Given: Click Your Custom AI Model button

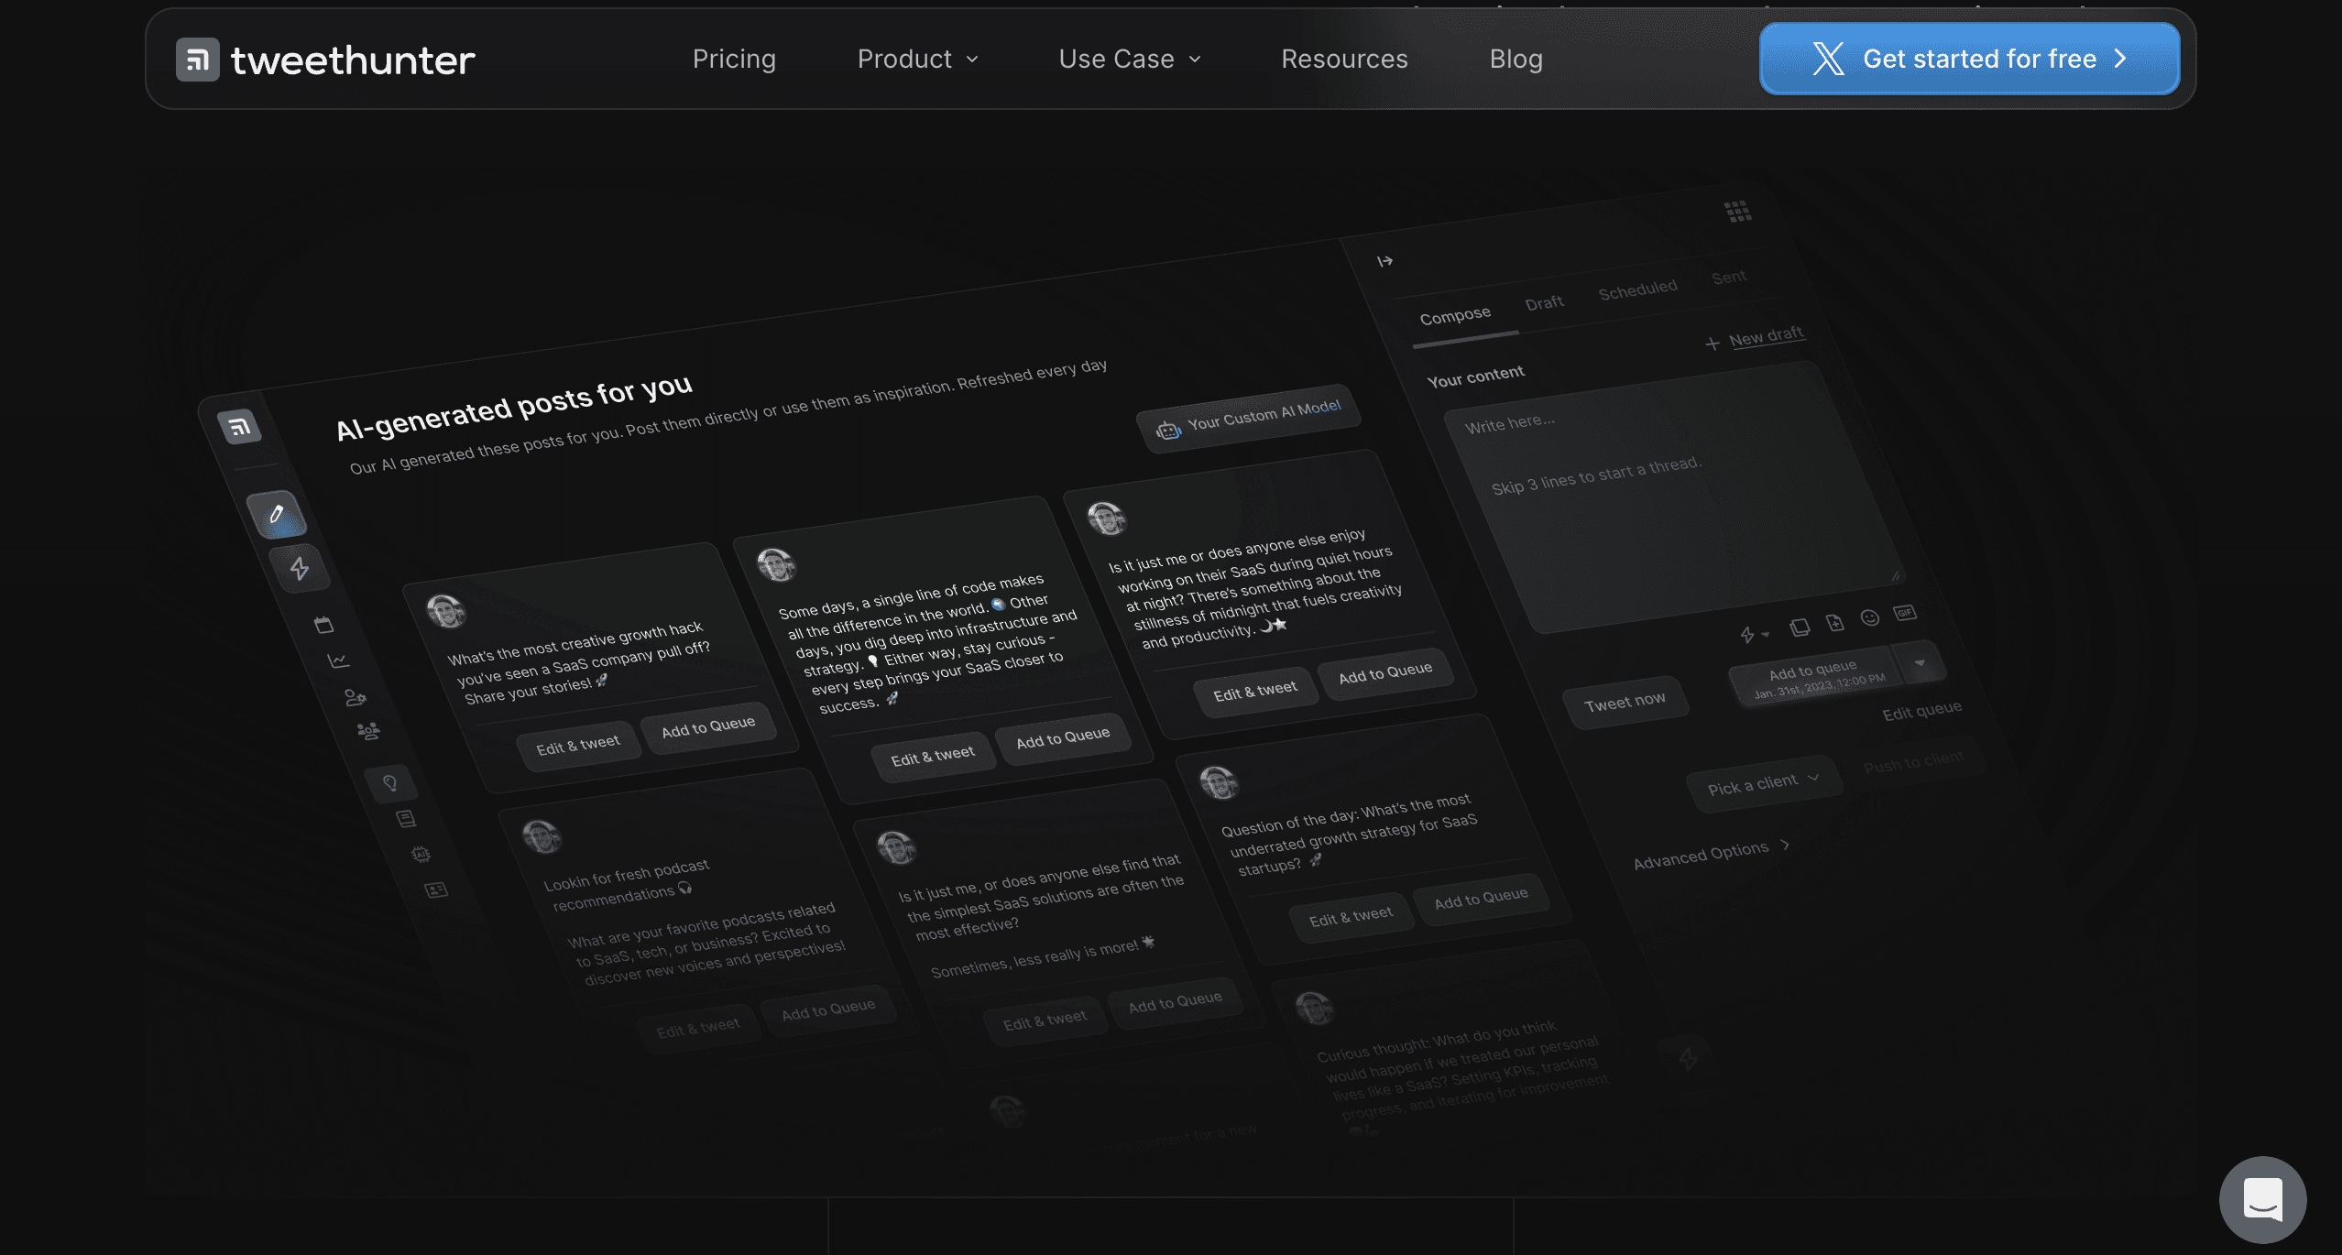Looking at the screenshot, I should tap(1249, 418).
